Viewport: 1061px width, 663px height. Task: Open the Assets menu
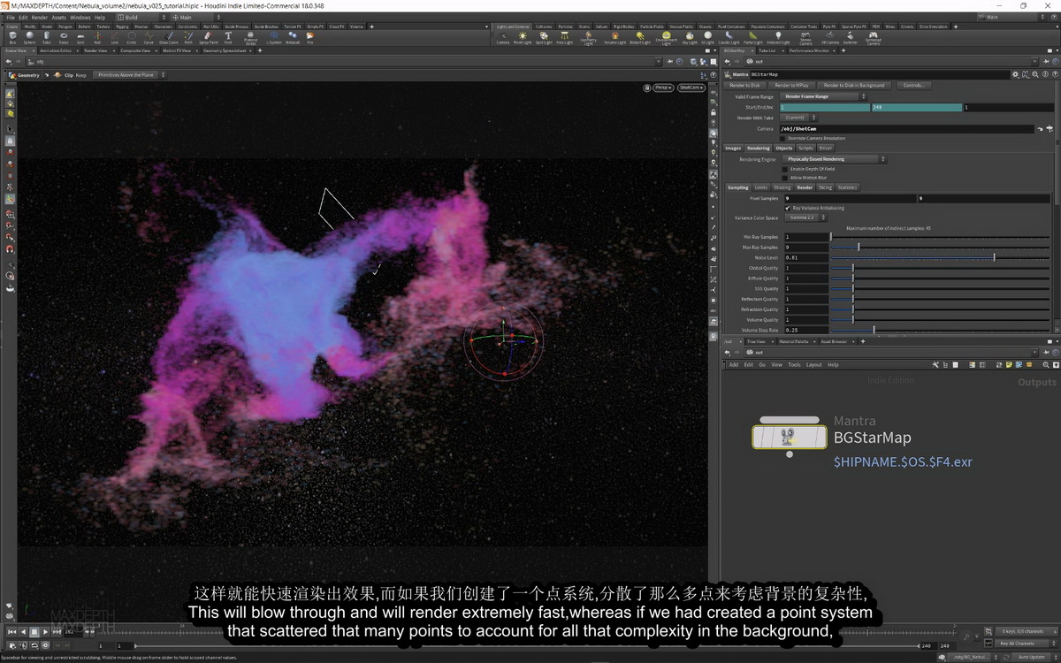(x=58, y=17)
